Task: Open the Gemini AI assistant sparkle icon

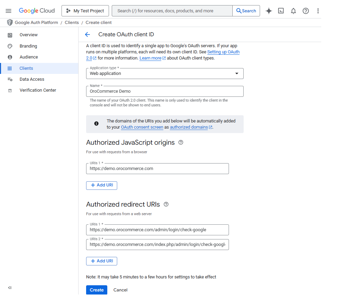Action: [269, 11]
